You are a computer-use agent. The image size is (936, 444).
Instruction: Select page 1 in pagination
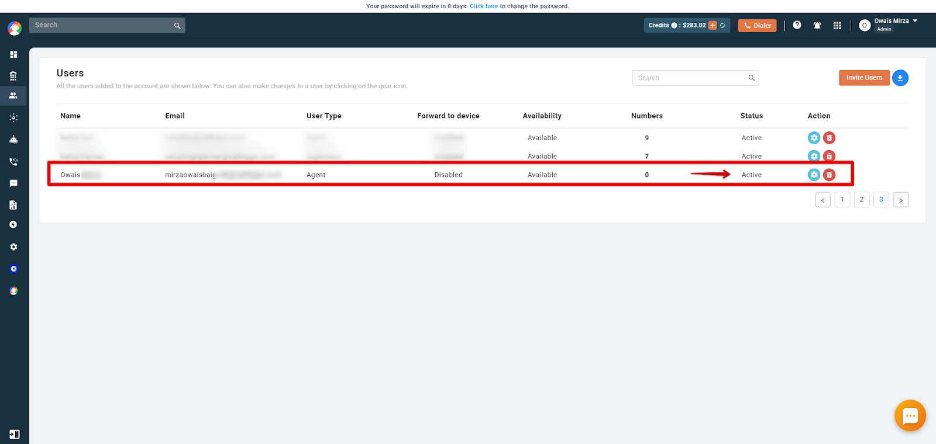(x=842, y=200)
